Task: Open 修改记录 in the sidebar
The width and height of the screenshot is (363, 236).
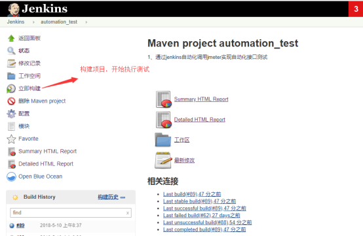Action: pos(29,63)
